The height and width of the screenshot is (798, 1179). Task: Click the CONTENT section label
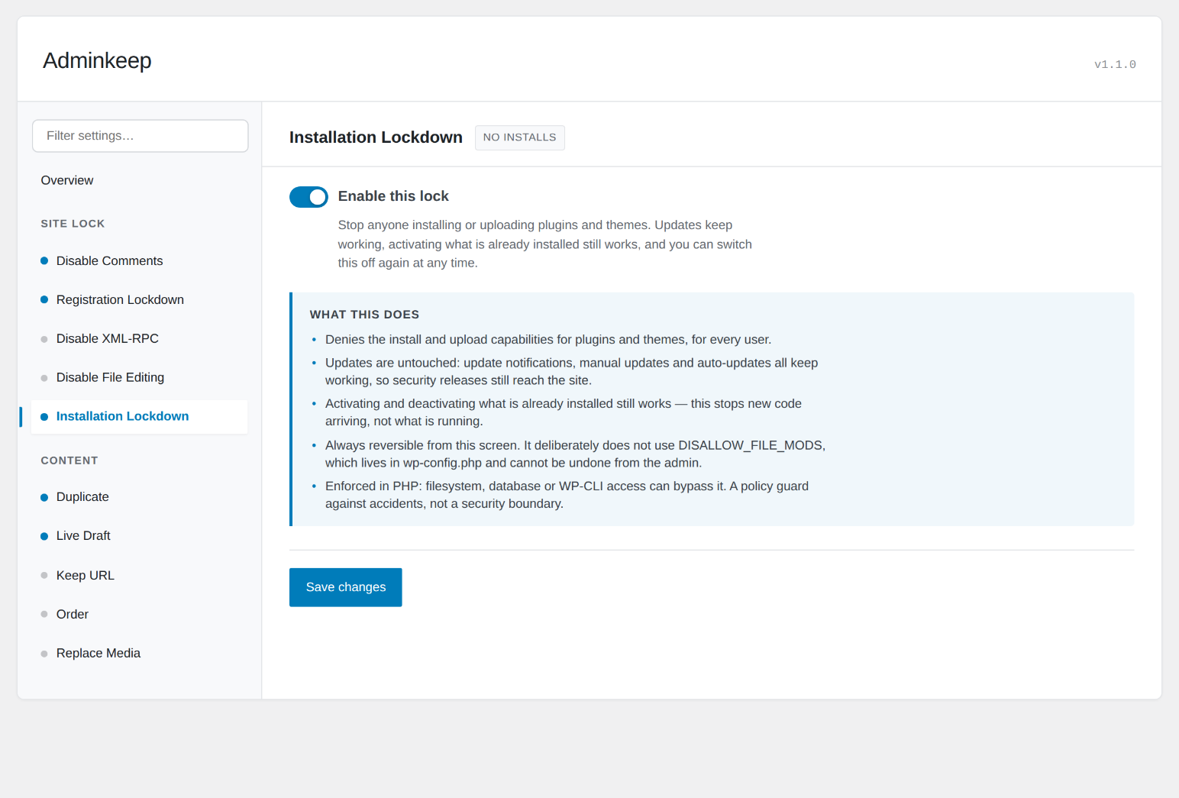69,460
